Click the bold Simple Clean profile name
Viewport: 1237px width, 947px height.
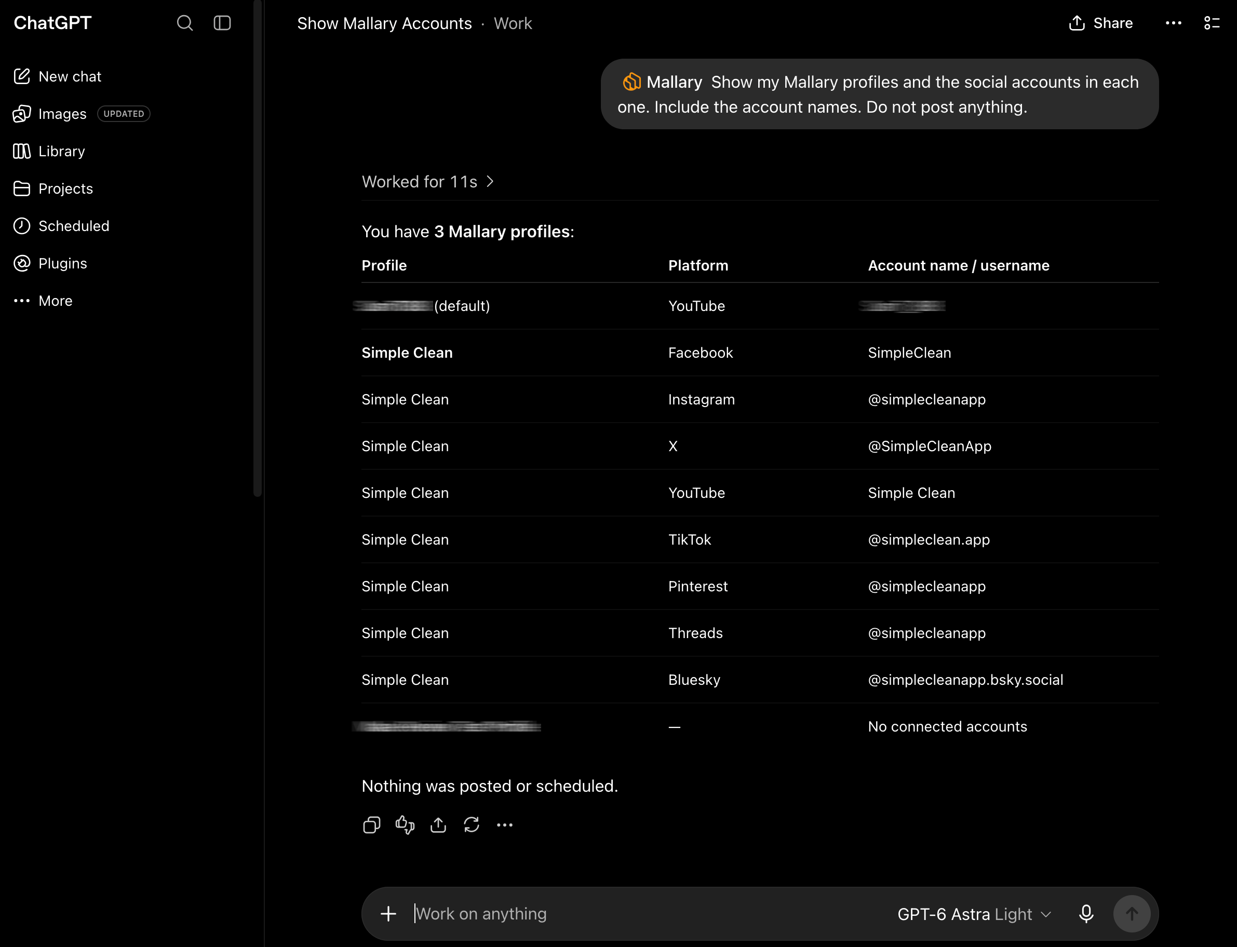(407, 353)
